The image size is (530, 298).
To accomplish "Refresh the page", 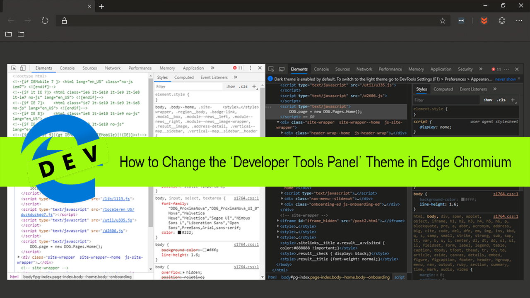I will [x=45, y=21].
